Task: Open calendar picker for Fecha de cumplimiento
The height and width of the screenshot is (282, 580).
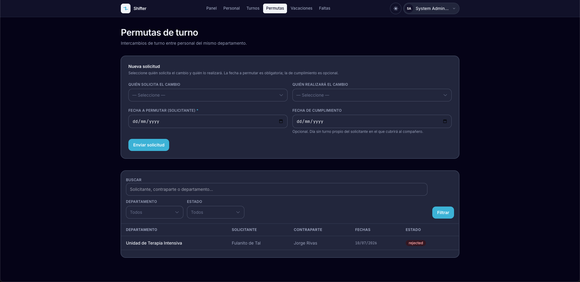Action: click(x=445, y=121)
